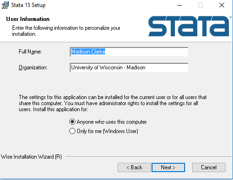The image size is (233, 180).
Task: Click the Stata logo in the header
Action: [189, 26]
